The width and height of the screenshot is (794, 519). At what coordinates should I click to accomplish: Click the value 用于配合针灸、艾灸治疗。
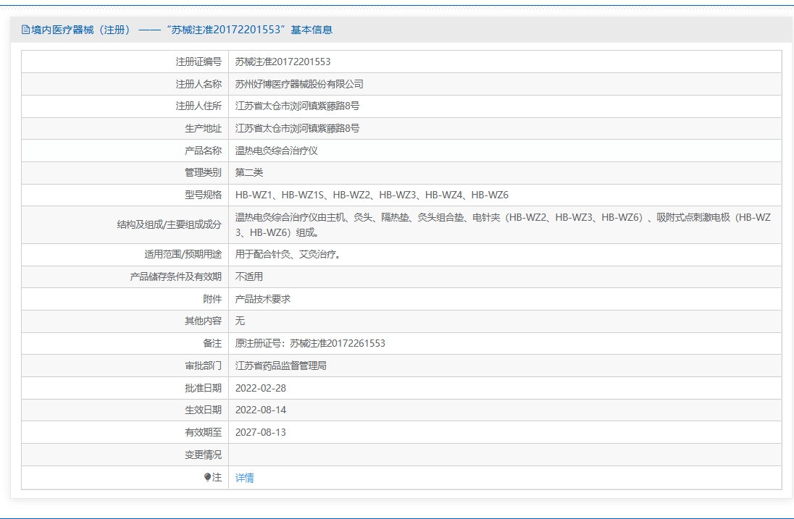pos(288,255)
